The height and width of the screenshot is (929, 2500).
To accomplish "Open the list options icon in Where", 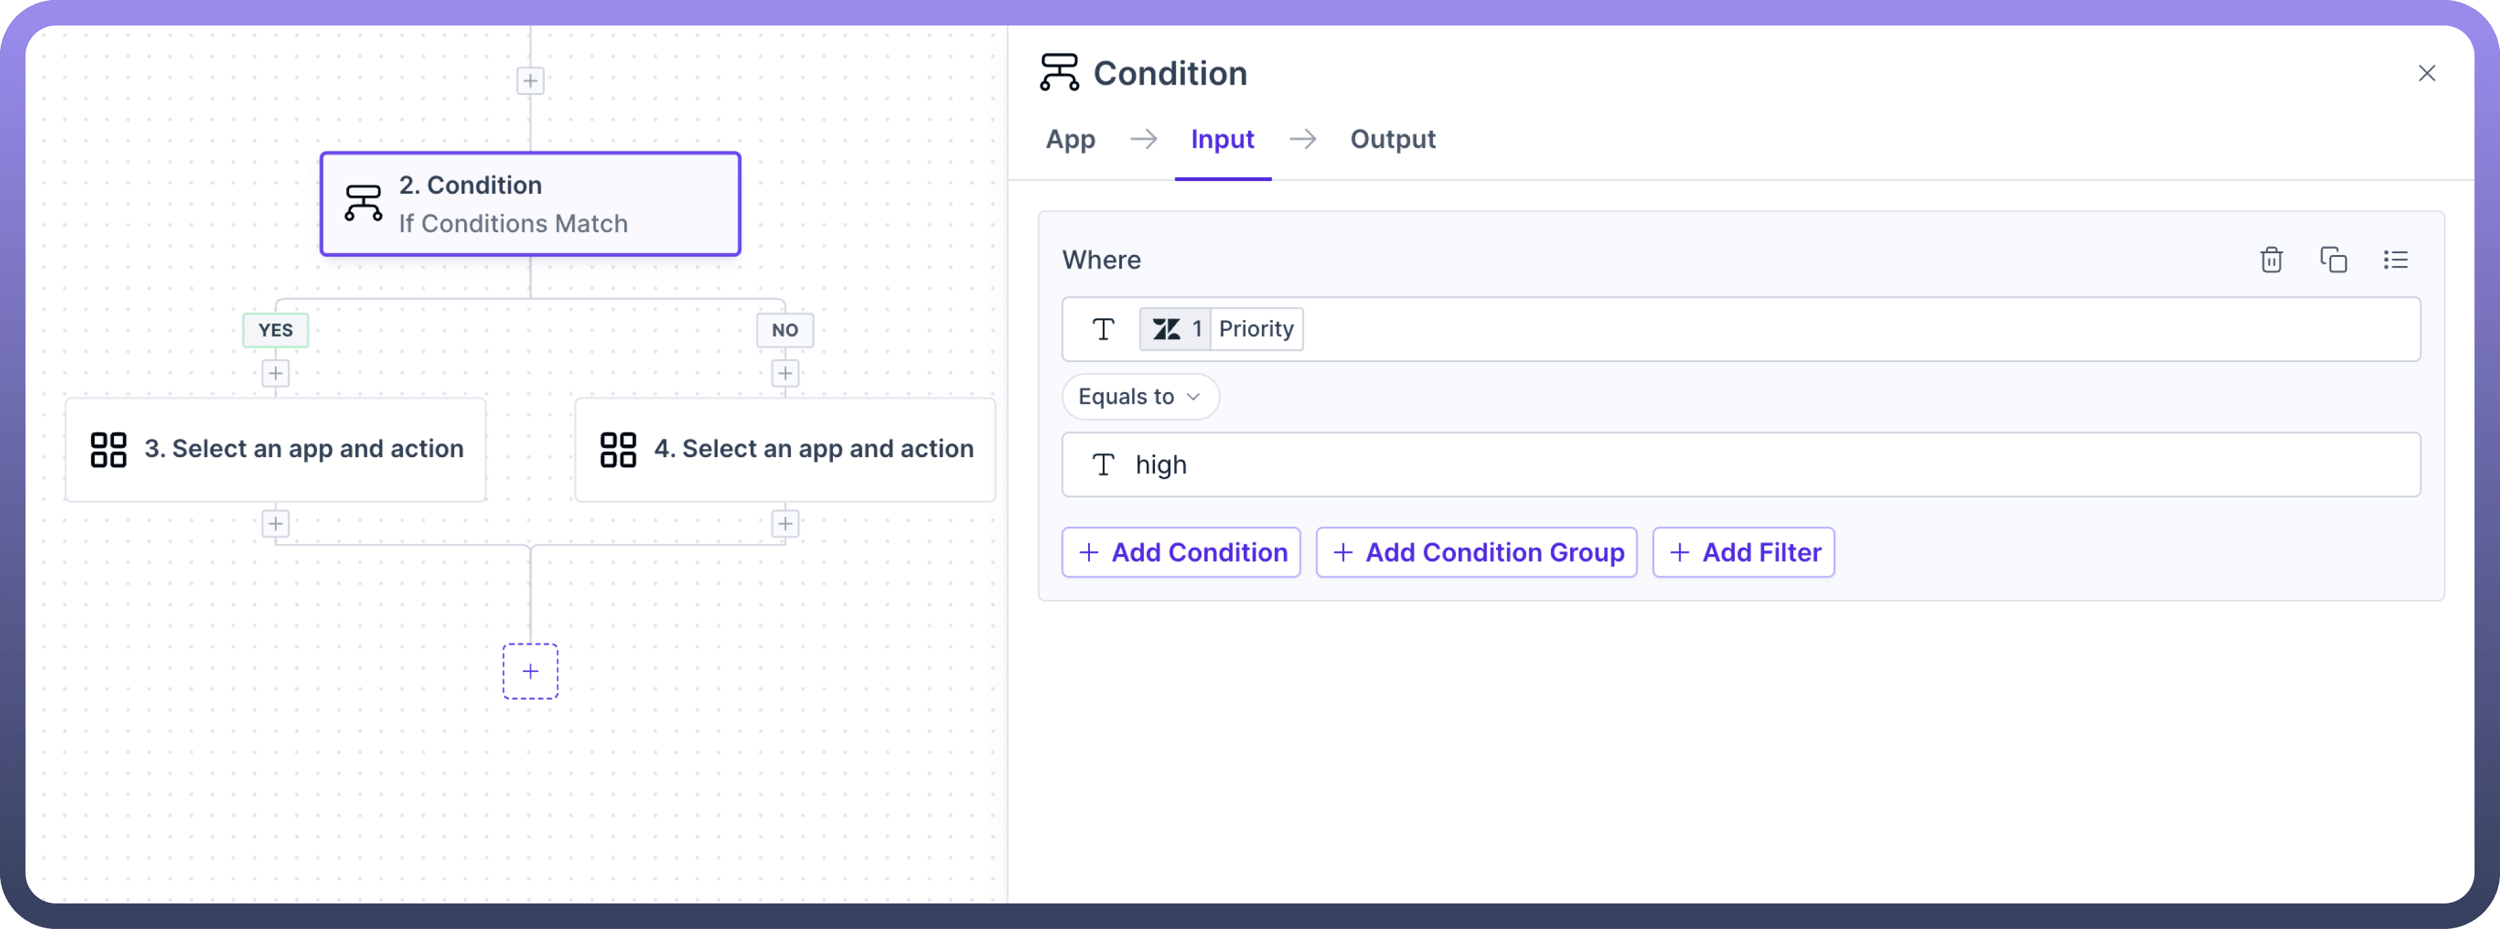I will [2395, 260].
